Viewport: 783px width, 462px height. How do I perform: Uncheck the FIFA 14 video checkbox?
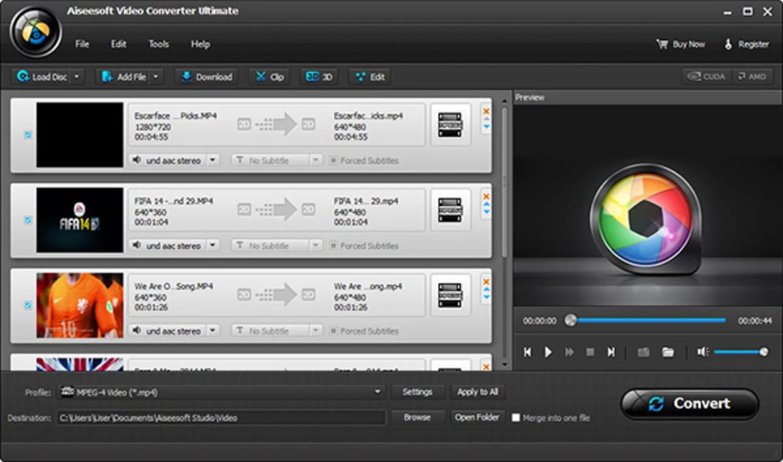[28, 219]
